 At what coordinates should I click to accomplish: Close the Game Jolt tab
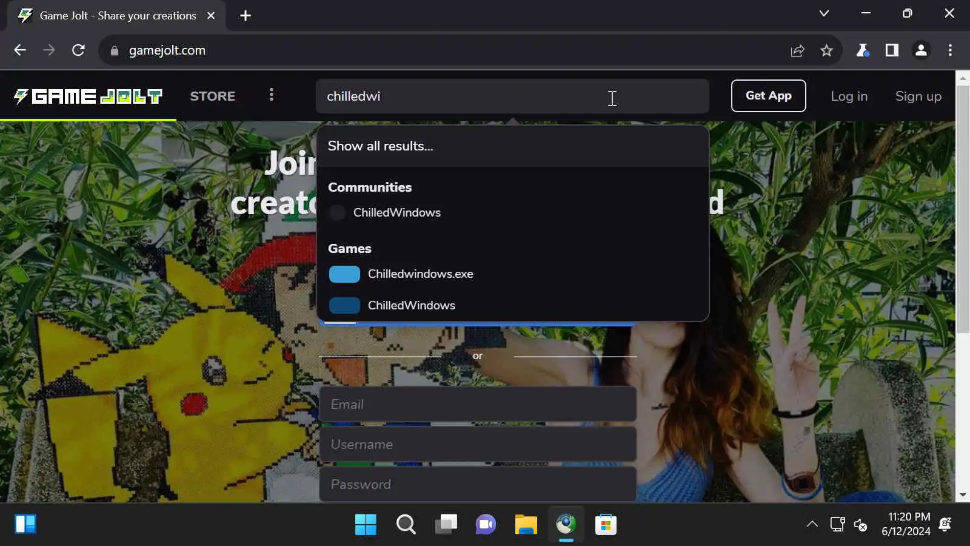[211, 16]
